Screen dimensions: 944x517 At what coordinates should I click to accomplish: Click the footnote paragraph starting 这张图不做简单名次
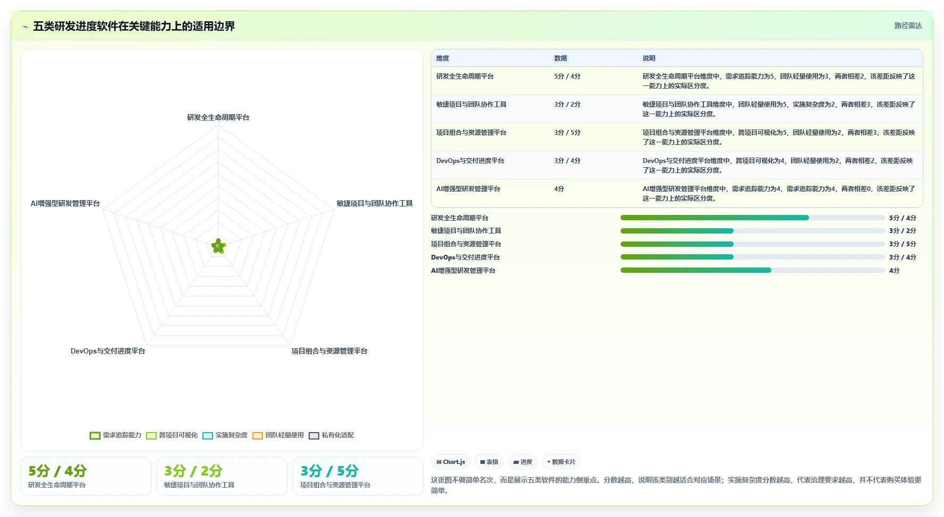pyautogui.click(x=676, y=485)
